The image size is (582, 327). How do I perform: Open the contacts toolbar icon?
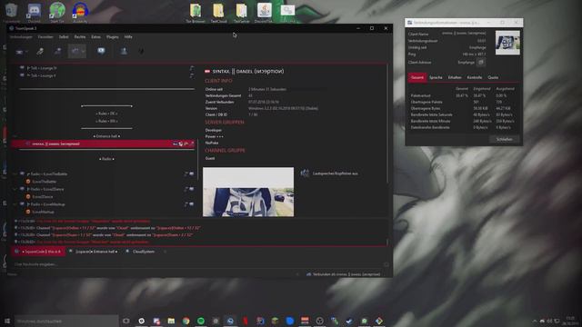click(x=124, y=51)
